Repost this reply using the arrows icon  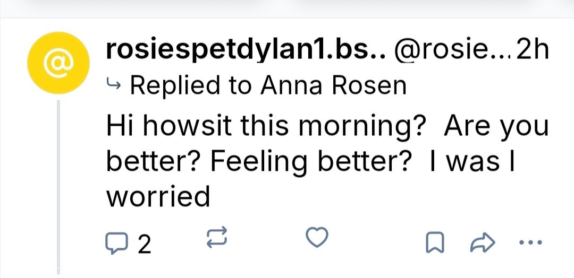point(216,238)
